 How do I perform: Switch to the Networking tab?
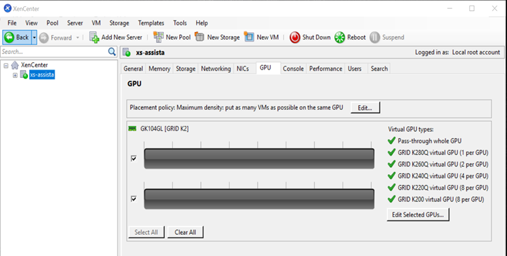[216, 68]
